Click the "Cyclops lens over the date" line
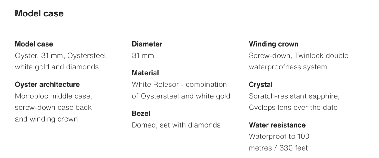The width and height of the screenshot is (379, 158). (x=293, y=108)
